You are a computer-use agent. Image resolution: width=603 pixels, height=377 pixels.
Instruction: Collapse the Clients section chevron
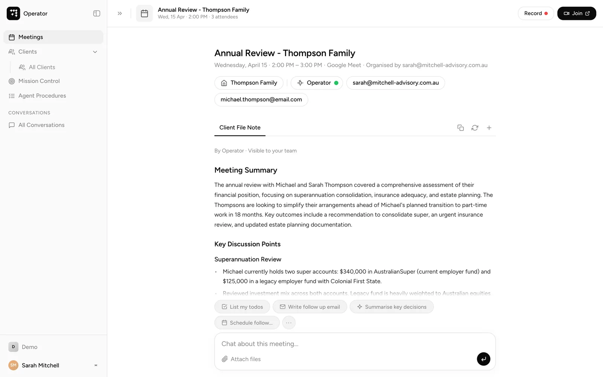95,52
